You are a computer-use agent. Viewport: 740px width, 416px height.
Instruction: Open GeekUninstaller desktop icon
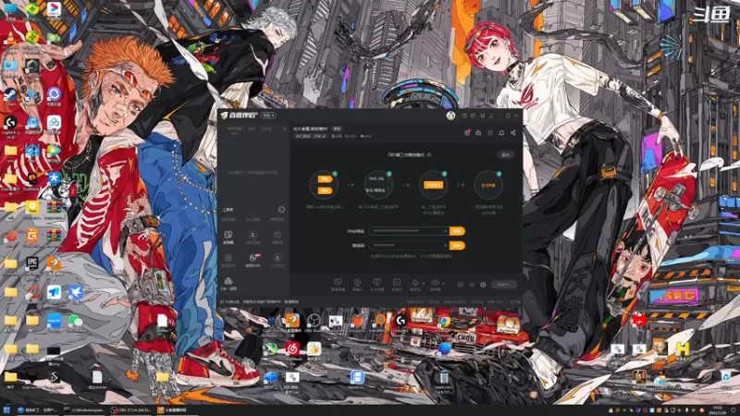pyautogui.click(x=443, y=380)
